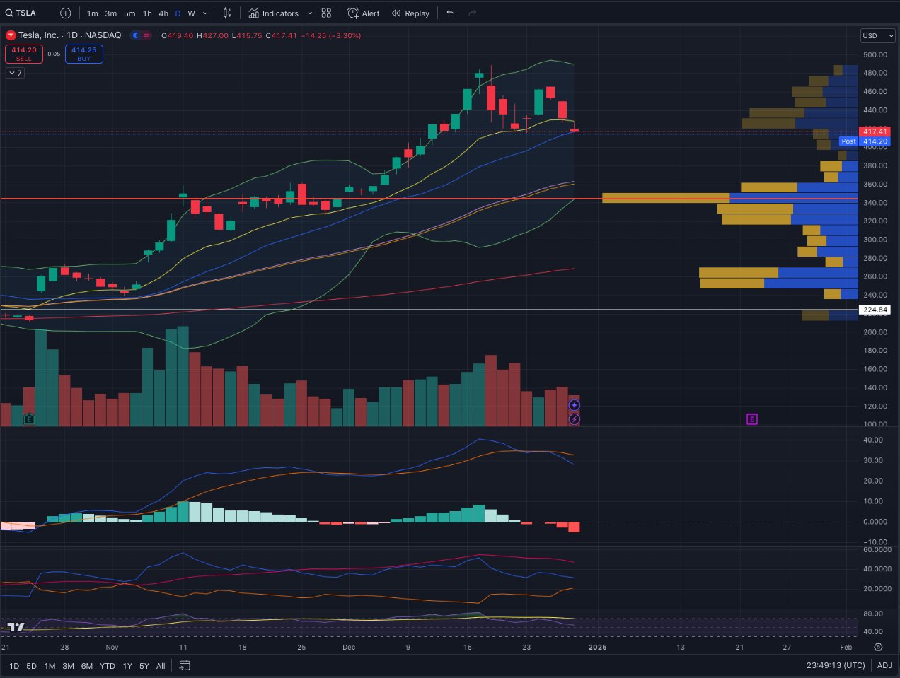Switch to the 5m interval
The height and width of the screenshot is (678, 900).
[129, 13]
